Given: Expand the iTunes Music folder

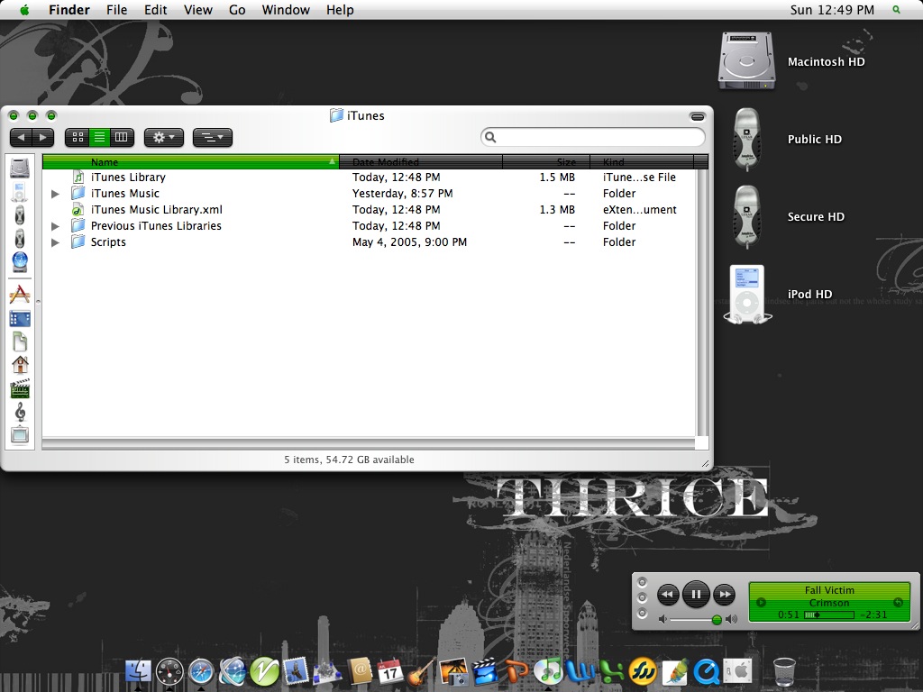Looking at the screenshot, I should coord(55,194).
